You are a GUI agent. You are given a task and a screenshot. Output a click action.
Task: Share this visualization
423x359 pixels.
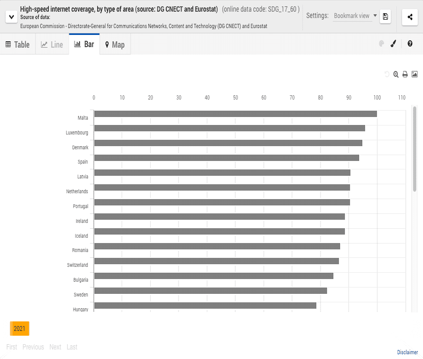(409, 17)
